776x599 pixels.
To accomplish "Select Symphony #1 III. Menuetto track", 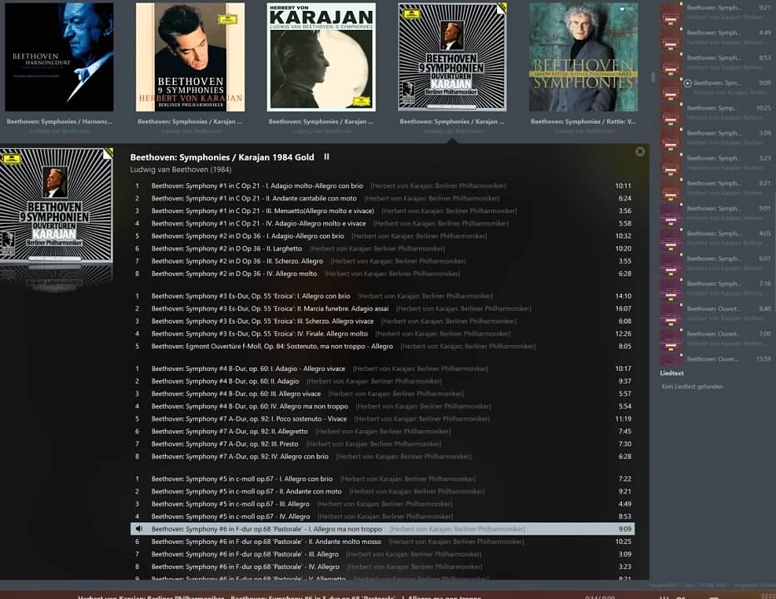I will click(382, 210).
